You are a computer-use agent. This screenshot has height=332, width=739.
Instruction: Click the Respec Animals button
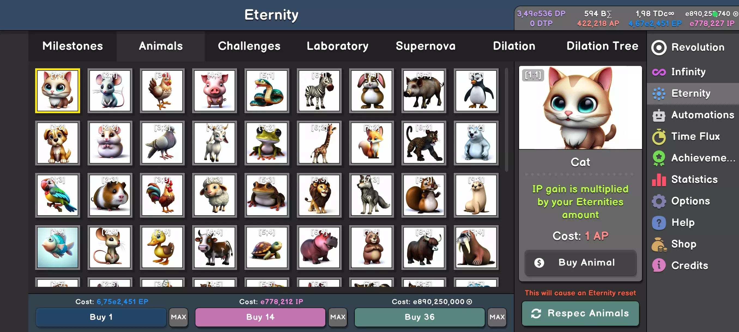[580, 313]
